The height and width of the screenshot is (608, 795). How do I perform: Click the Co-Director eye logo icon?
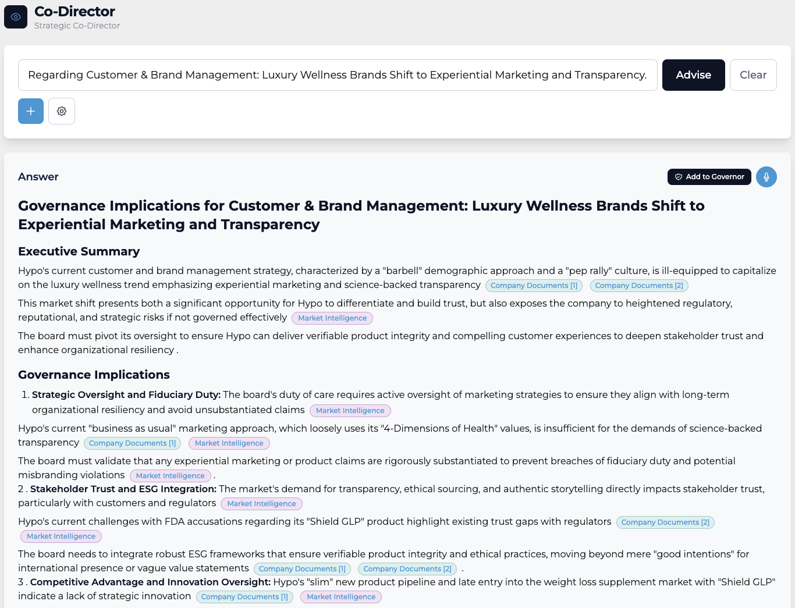point(16,17)
